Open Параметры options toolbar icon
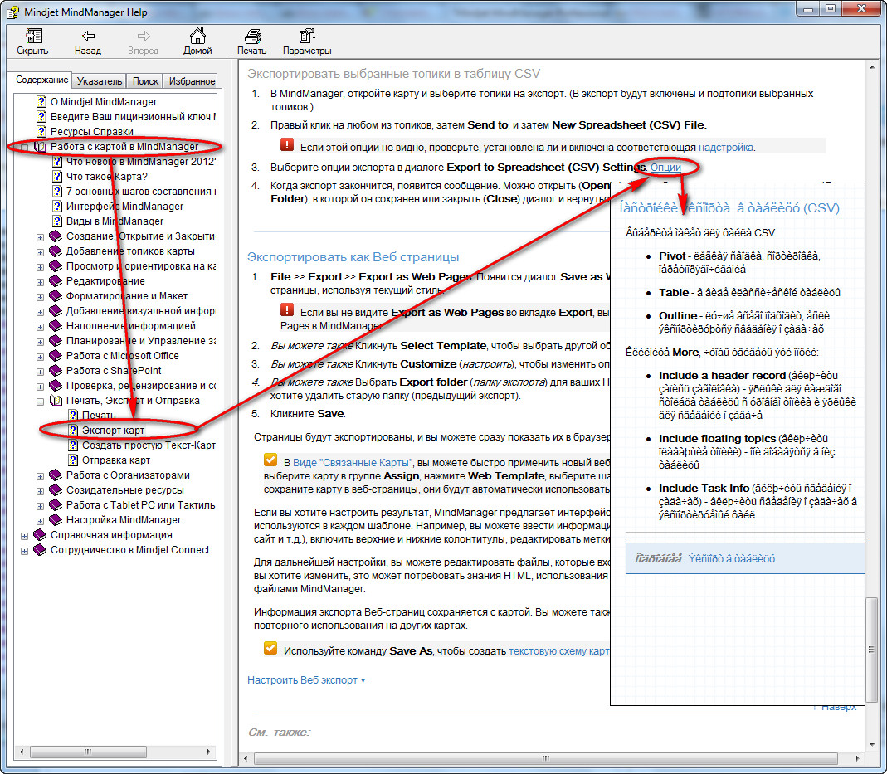 [307, 37]
